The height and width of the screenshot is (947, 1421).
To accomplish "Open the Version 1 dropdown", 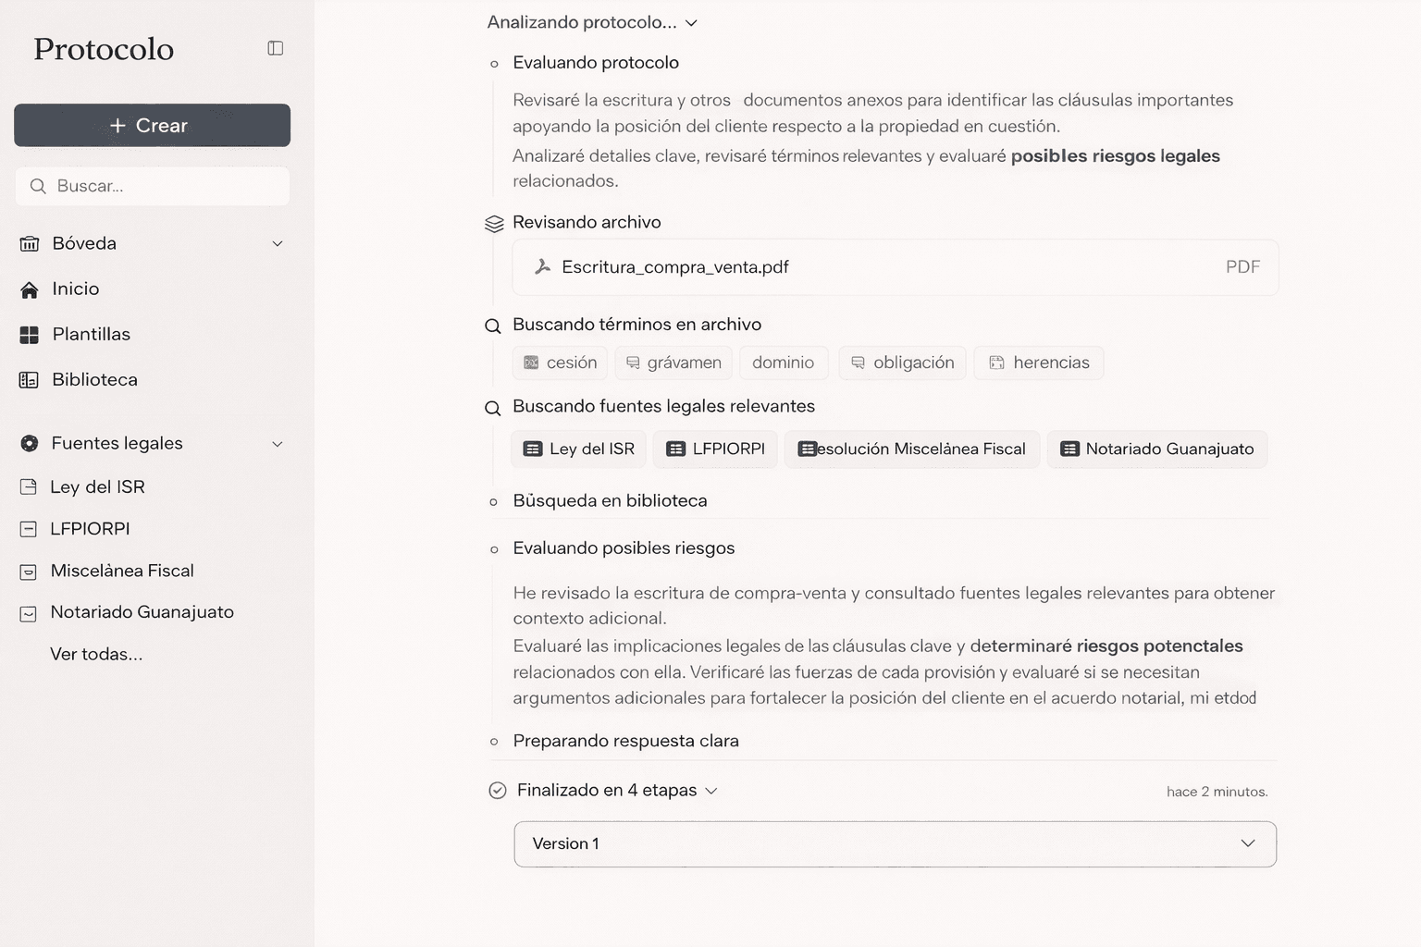I will coord(1249,843).
